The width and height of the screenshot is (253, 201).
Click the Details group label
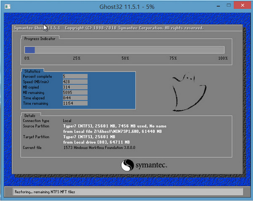pyautogui.click(x=30, y=116)
